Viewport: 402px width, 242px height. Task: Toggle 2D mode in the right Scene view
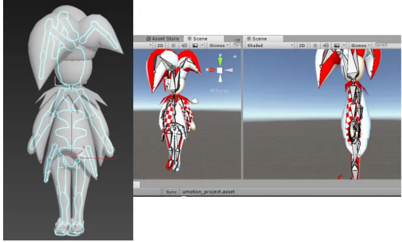(x=302, y=46)
